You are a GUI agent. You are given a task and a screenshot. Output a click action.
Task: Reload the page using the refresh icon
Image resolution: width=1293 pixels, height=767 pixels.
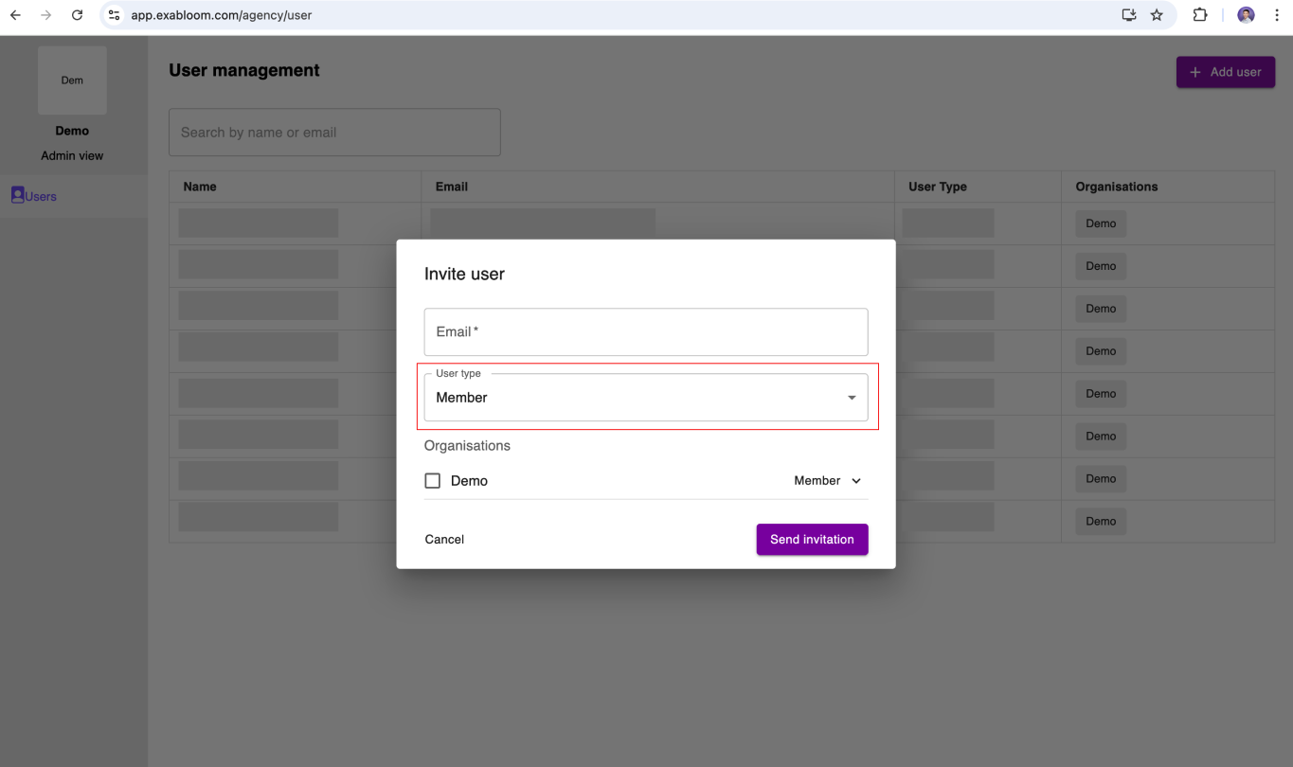pyautogui.click(x=77, y=15)
